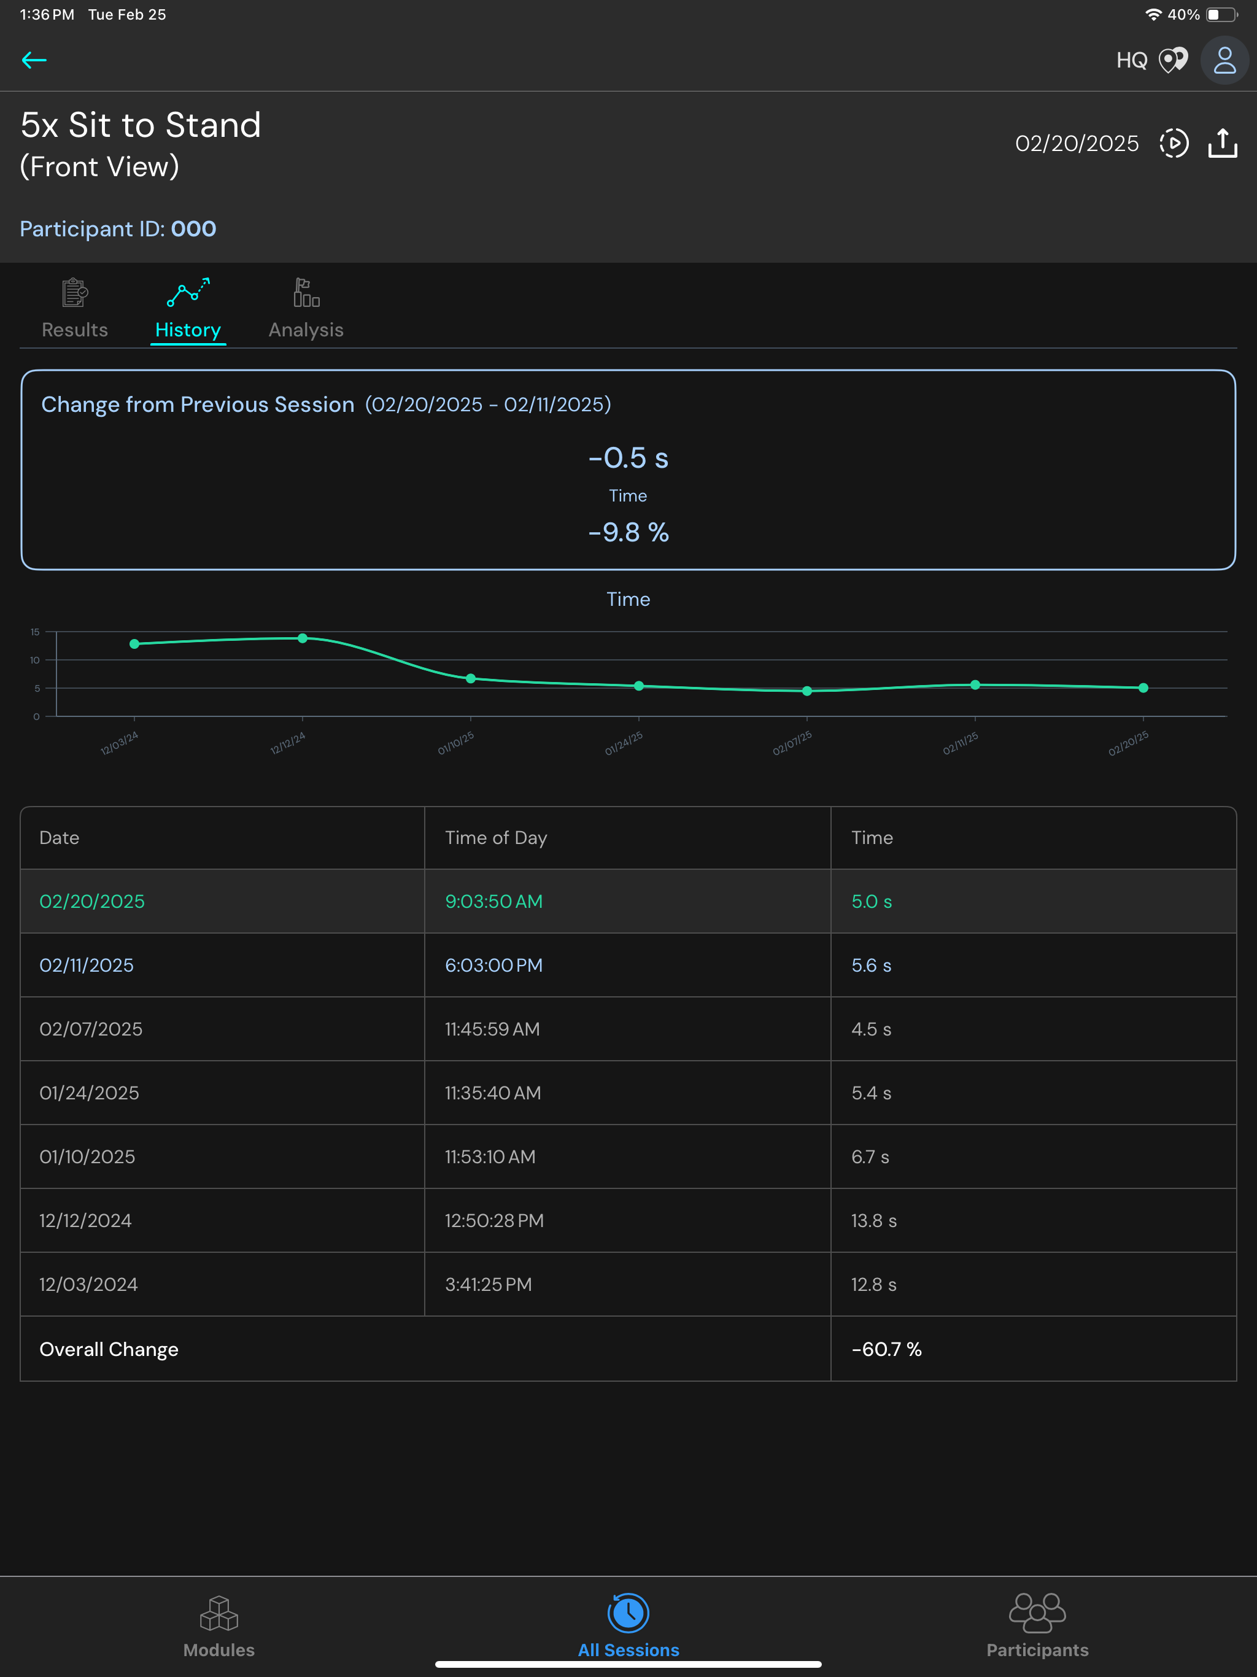Click the 02/20/2025 session date in header
The height and width of the screenshot is (1677, 1257).
1077,143
